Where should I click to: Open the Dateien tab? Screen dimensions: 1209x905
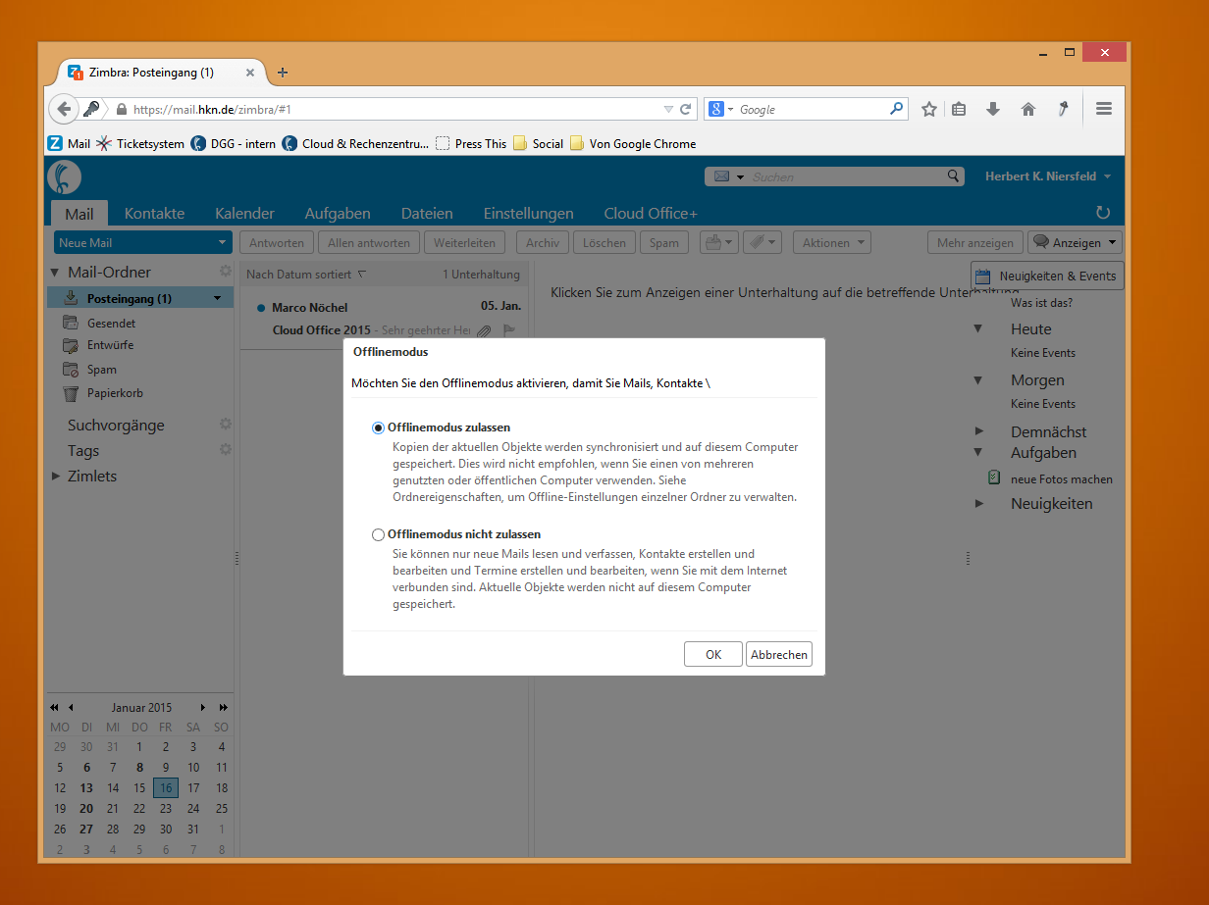click(427, 213)
